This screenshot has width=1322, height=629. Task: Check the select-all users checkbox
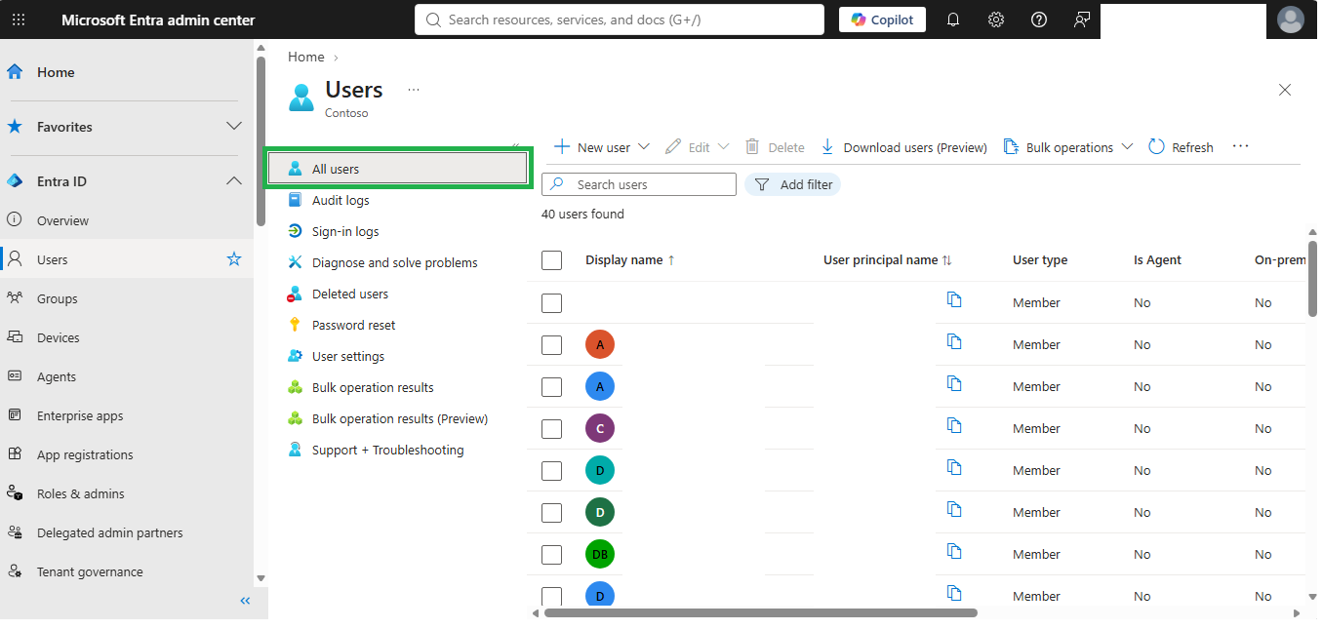pyautogui.click(x=551, y=260)
